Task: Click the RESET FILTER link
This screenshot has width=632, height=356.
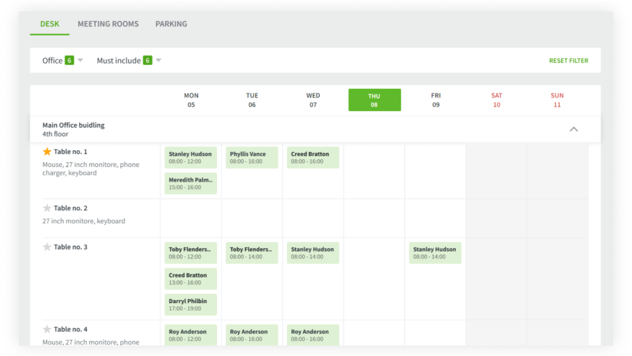Action: click(569, 60)
